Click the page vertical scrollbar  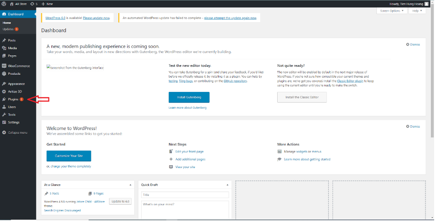point(432,72)
